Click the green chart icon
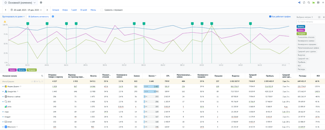 coord(313,3)
